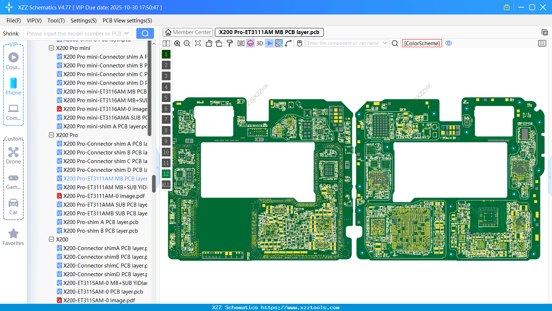Open the brush/paint color tool icon
This screenshot has height=311, width=552.
click(x=229, y=43)
